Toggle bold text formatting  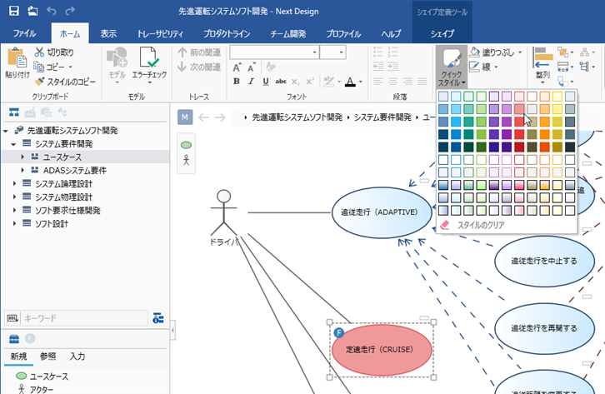coord(237,82)
